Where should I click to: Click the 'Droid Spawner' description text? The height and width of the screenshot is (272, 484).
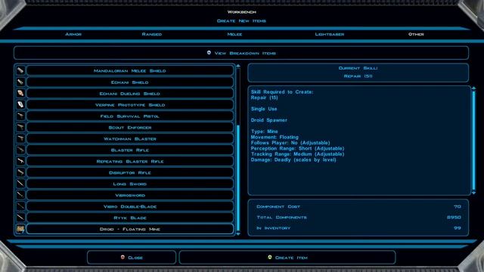click(269, 120)
